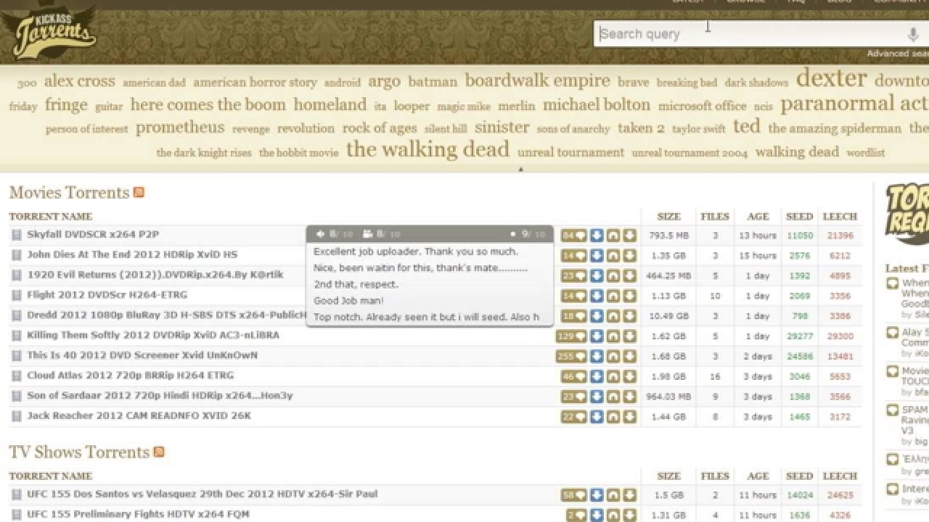This screenshot has width=929, height=522.
Task: Open Son of Sardaar 2012 720p Hindi torrent
Action: point(160,396)
